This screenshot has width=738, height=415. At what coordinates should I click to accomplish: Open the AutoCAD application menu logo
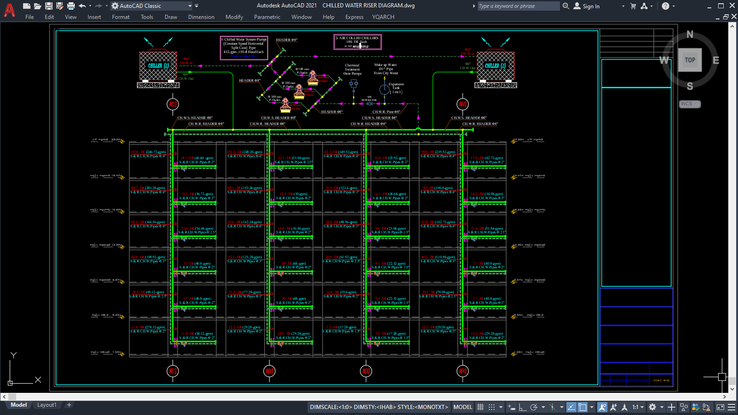point(9,10)
